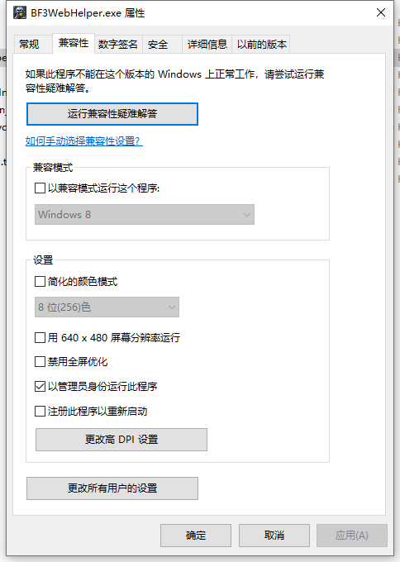
Task: Enable 注册此程序以重新启动 checkbox
Action: pos(40,411)
